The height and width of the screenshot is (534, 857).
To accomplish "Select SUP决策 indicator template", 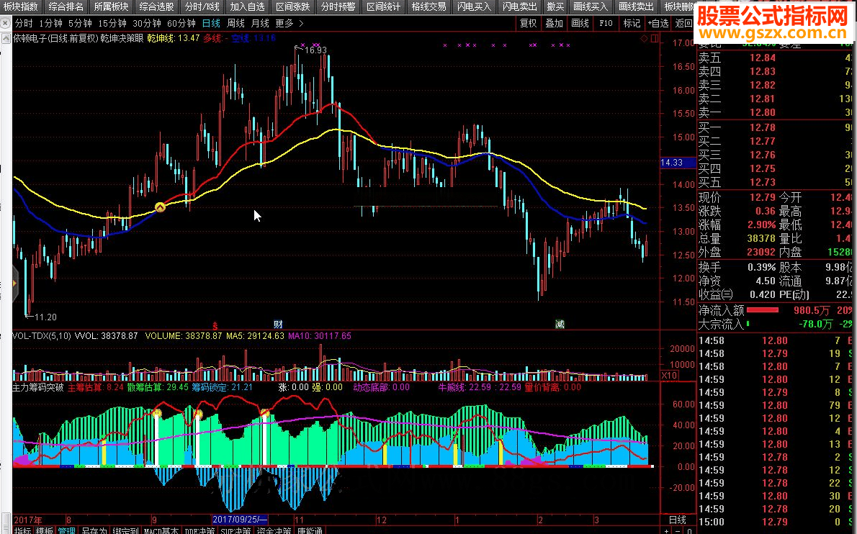I will (x=236, y=530).
